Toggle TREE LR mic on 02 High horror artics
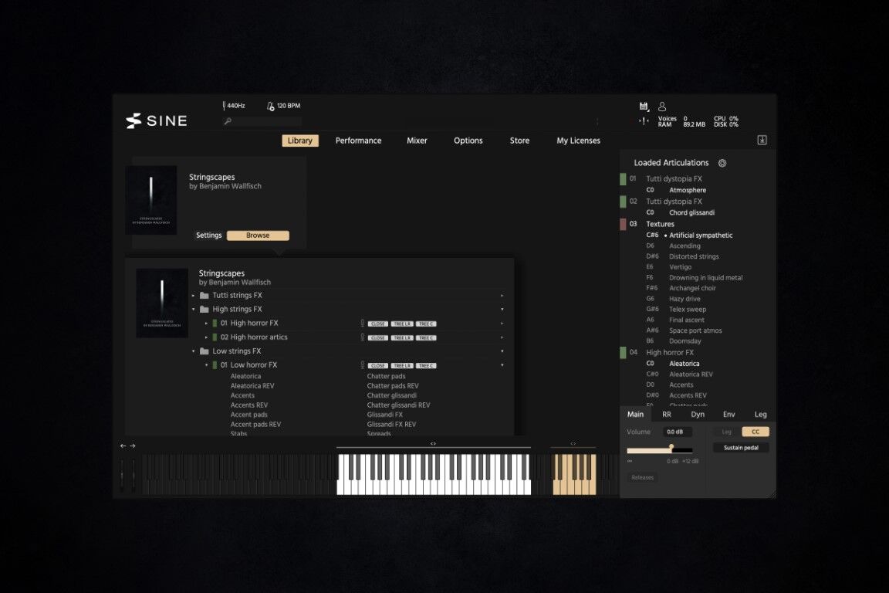 (x=402, y=337)
